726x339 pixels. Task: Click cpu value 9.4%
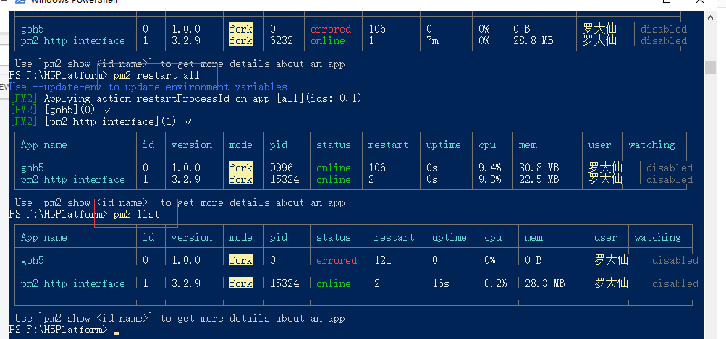point(490,168)
